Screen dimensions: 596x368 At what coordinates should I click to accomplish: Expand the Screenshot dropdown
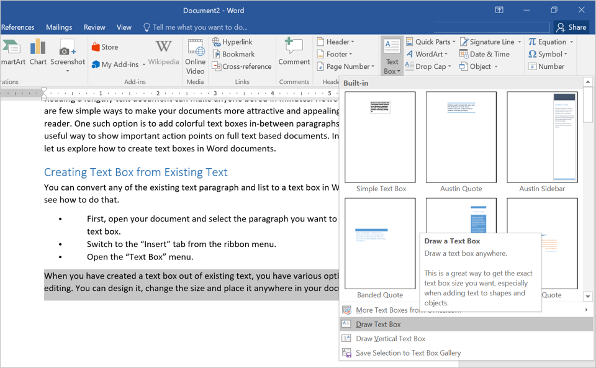pyautogui.click(x=68, y=70)
